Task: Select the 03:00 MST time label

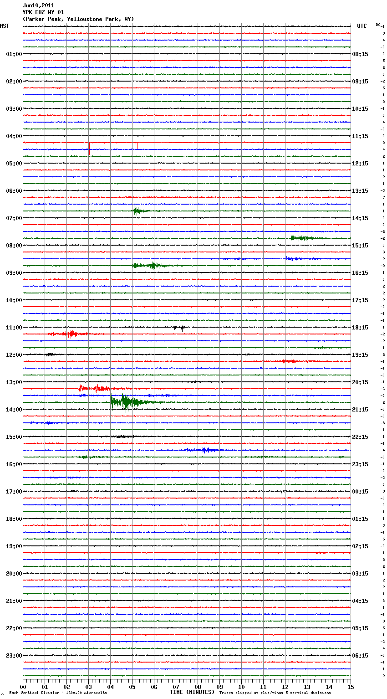Action: [14, 109]
